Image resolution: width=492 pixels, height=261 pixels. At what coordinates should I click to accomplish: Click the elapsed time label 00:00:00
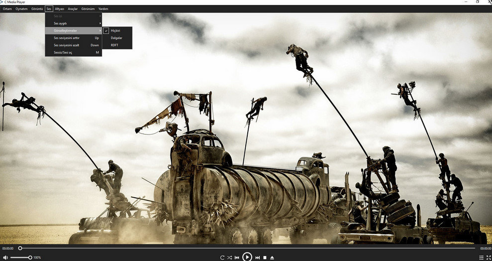tap(8, 249)
